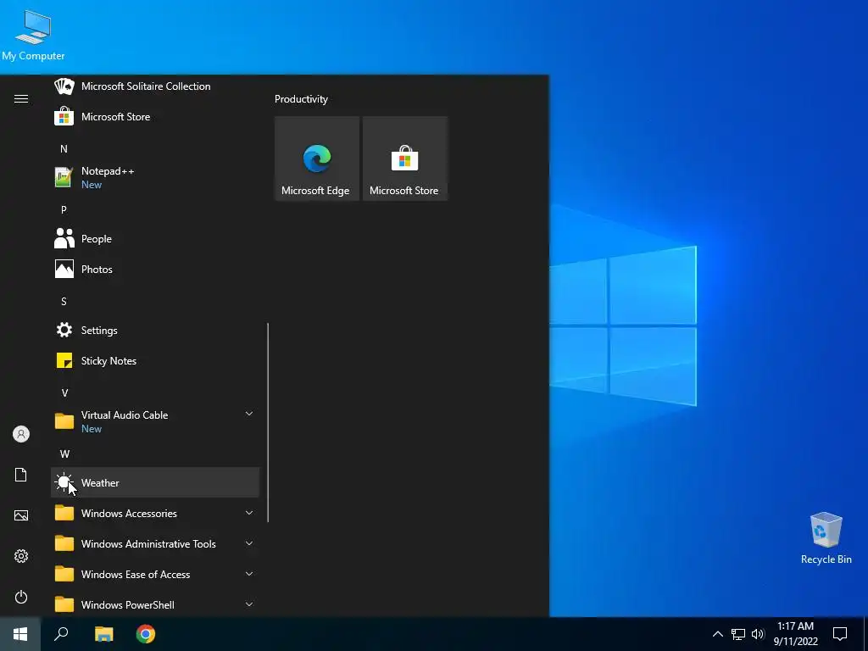Show hidden system tray icons
Viewport: 868px width, 651px height.
point(717,634)
